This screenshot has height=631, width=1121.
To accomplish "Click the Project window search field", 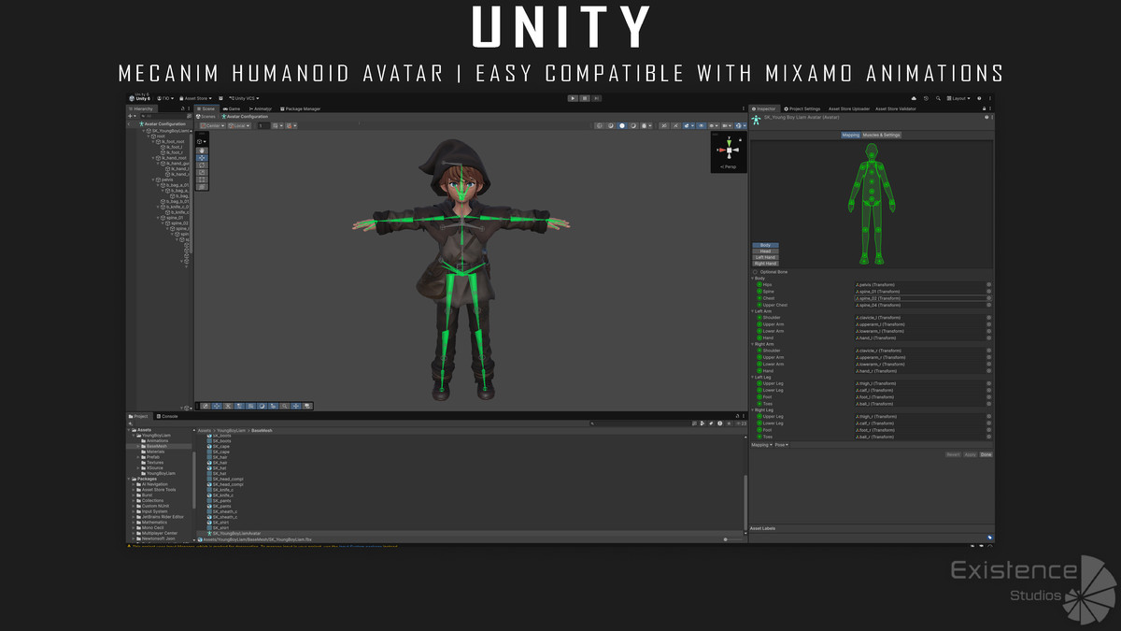I will tap(641, 423).
